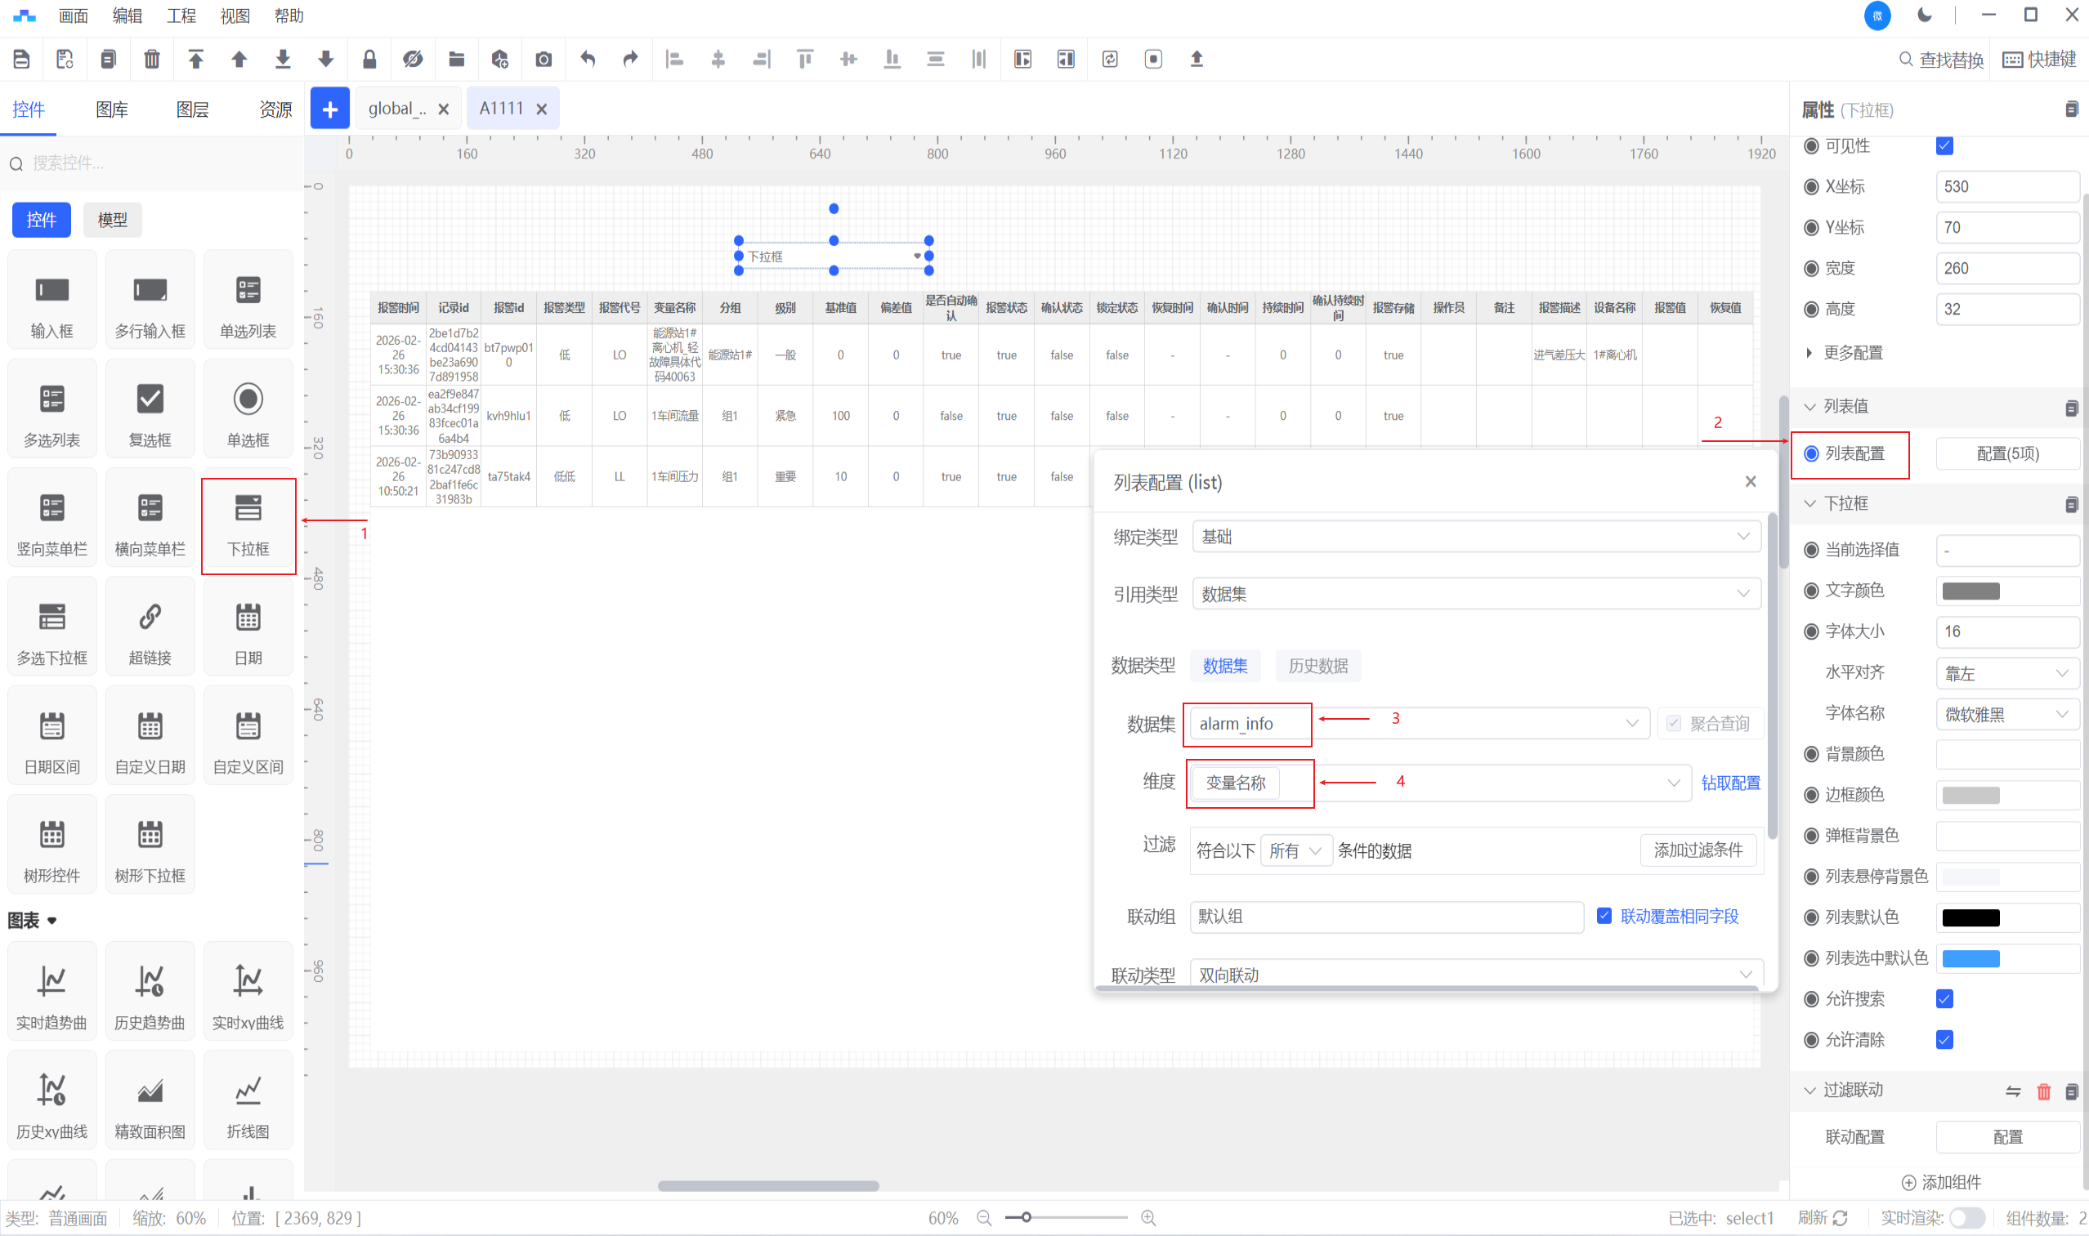2089x1236 pixels.
Task: Toggle the 实时渲染 switch
Action: (1966, 1218)
